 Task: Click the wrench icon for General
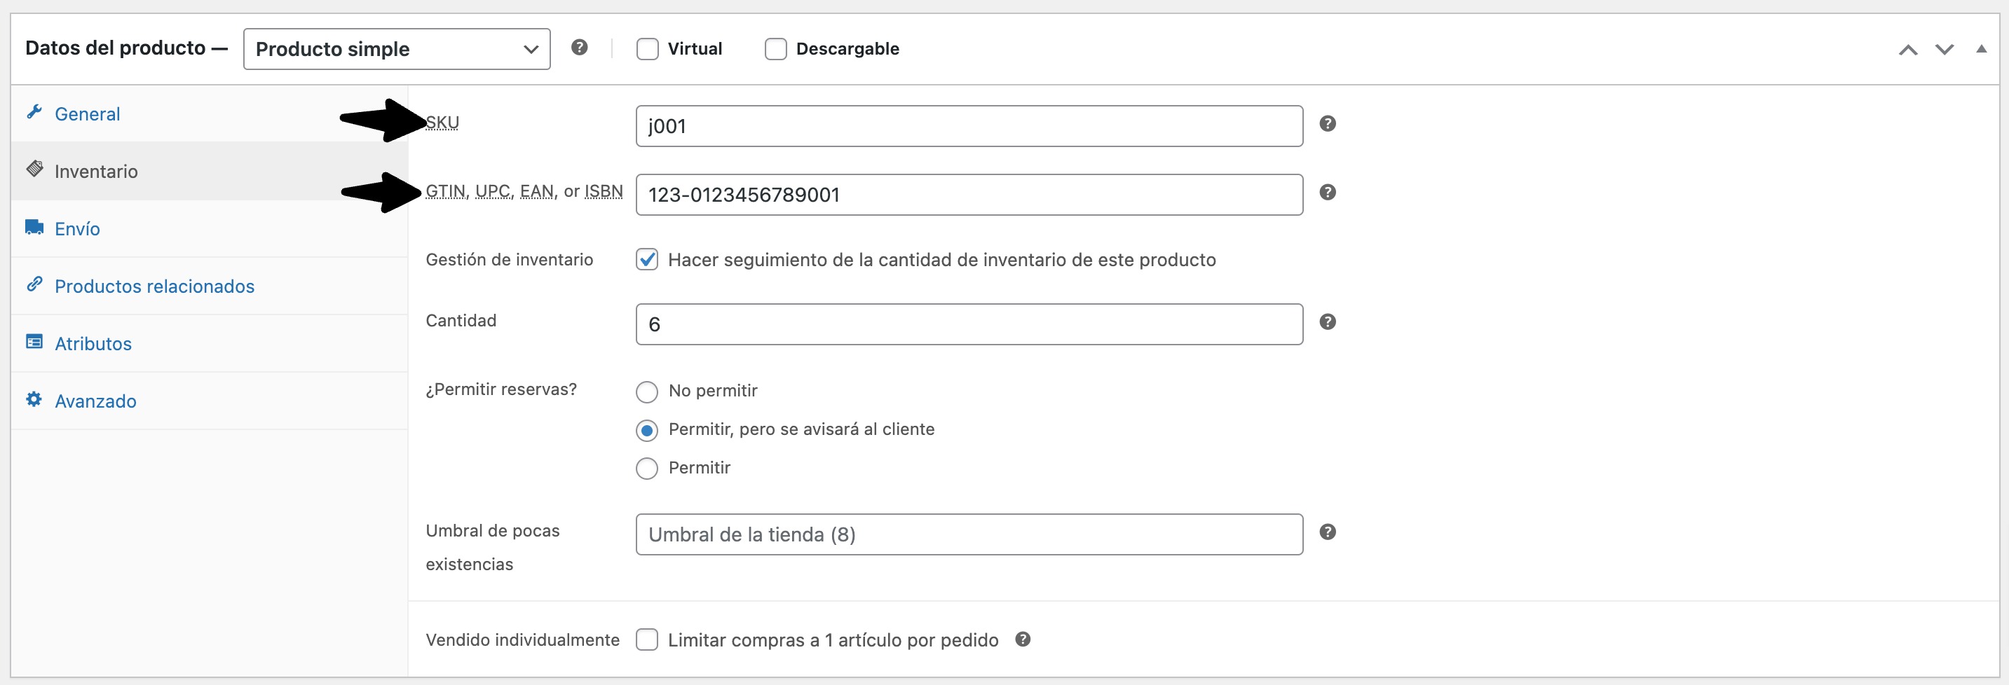coord(34,113)
